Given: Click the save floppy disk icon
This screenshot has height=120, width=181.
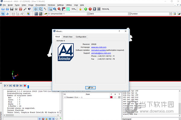Looking at the screenshot, I should pyautogui.click(x=12, y=9).
